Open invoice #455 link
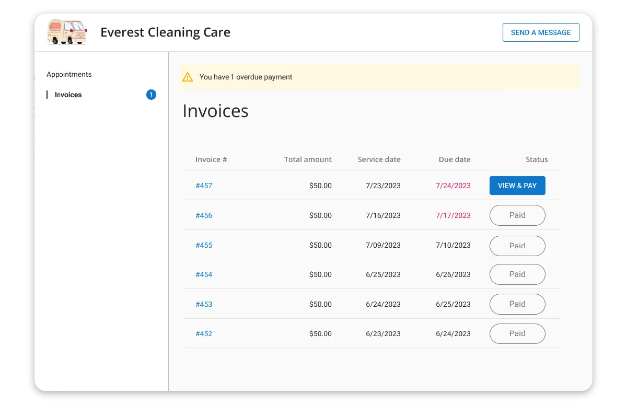 (x=204, y=245)
